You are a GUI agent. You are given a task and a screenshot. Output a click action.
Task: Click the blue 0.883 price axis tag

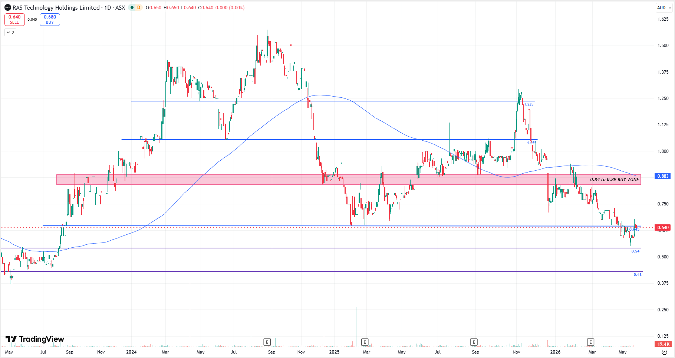click(x=663, y=176)
